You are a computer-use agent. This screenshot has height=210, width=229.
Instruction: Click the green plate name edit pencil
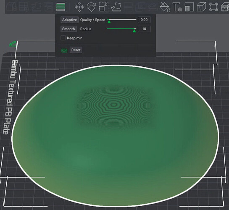pyautogui.click(x=13, y=44)
